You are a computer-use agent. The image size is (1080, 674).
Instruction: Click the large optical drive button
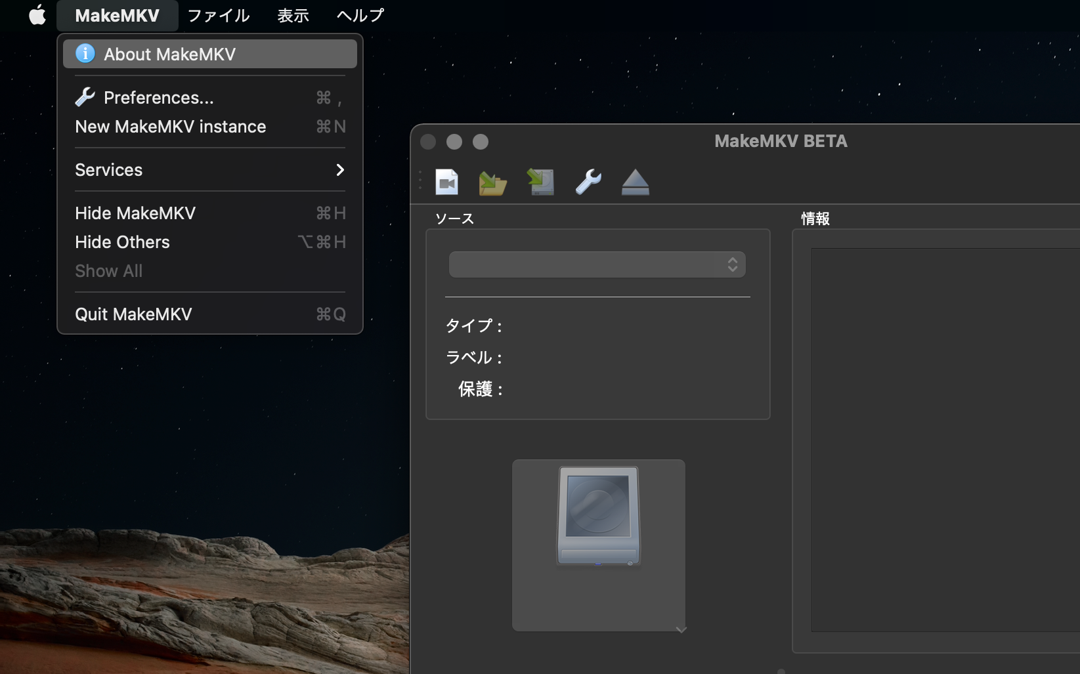(599, 545)
